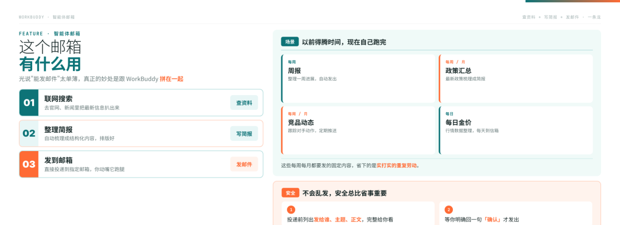
Task: Click the orange circled 1 step badge
Action: pos(291,210)
